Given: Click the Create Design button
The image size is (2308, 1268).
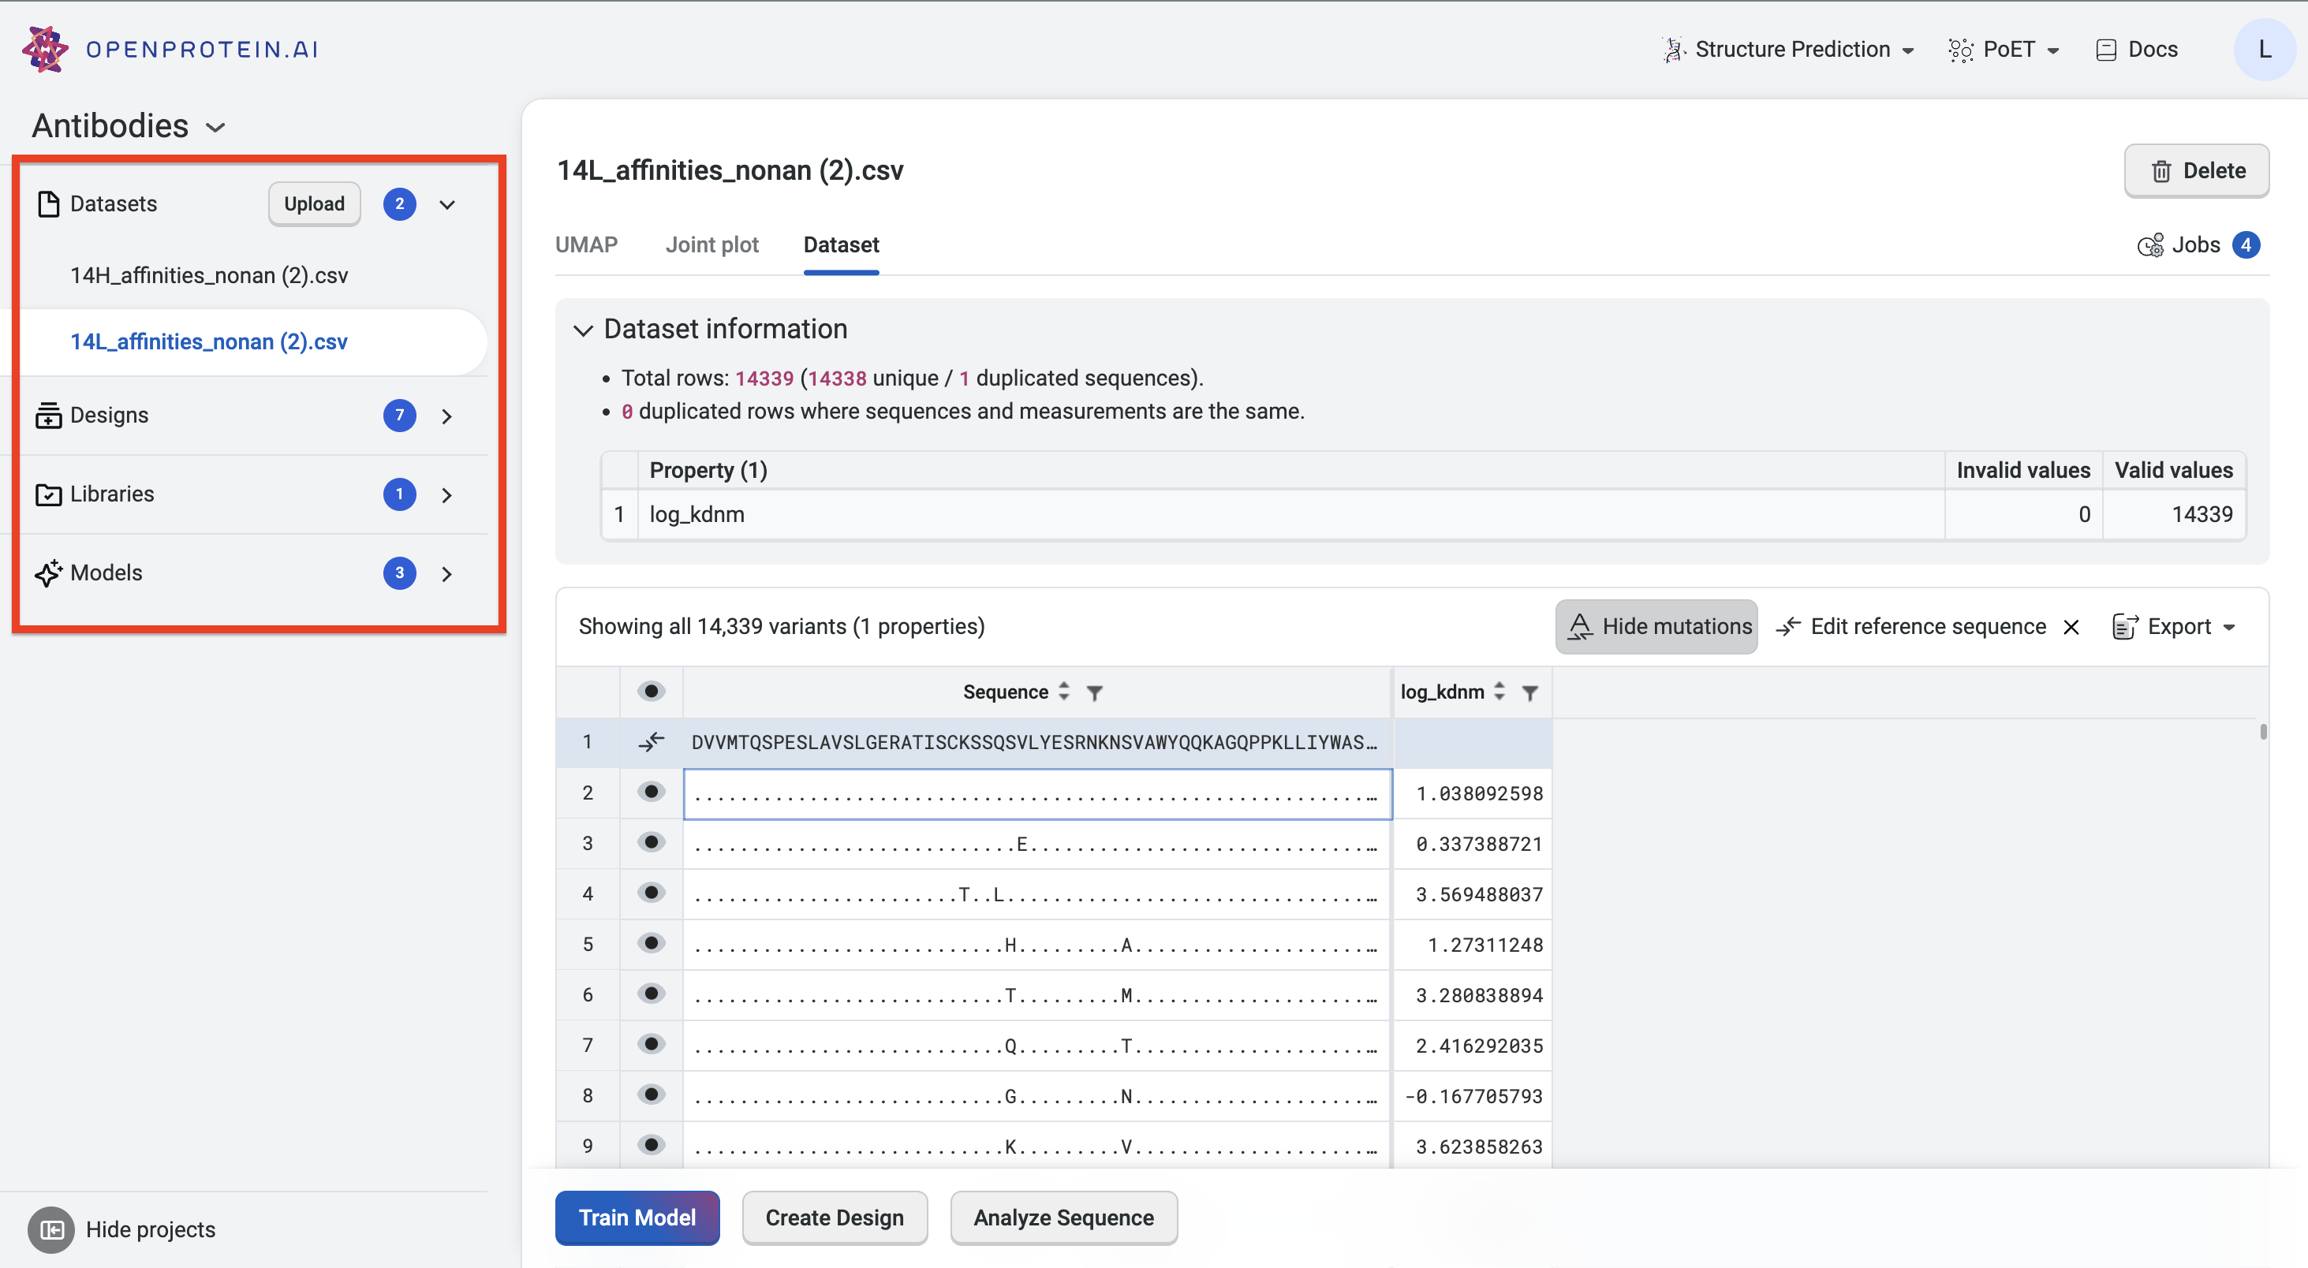Looking at the screenshot, I should point(834,1217).
